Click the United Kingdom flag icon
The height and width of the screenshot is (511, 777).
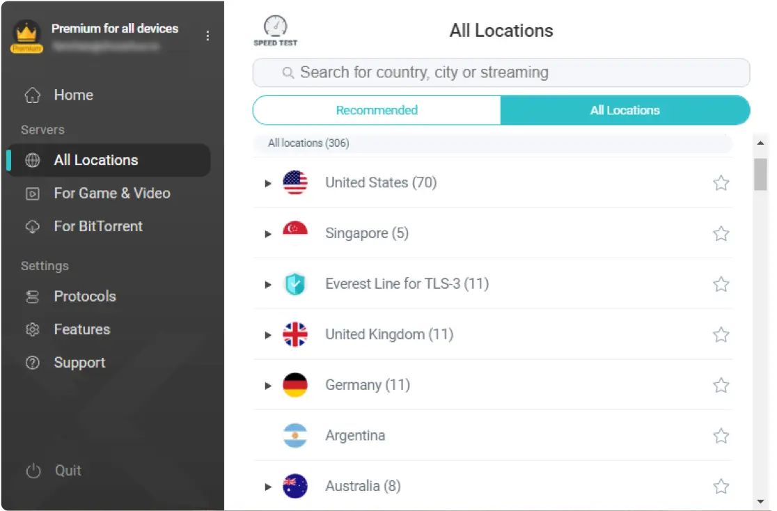[x=295, y=335]
